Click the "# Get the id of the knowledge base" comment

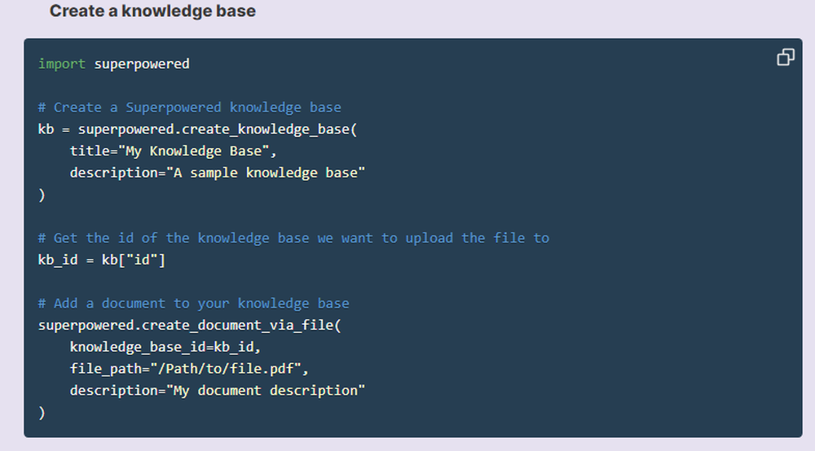coord(293,239)
